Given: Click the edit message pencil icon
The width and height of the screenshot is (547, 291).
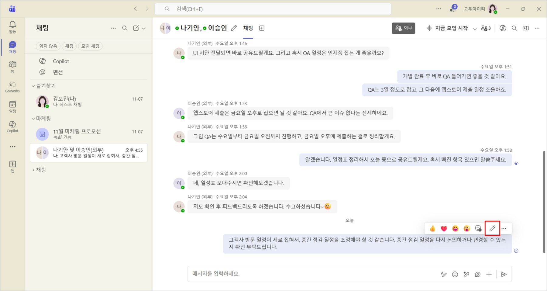Looking at the screenshot, I should click(492, 228).
